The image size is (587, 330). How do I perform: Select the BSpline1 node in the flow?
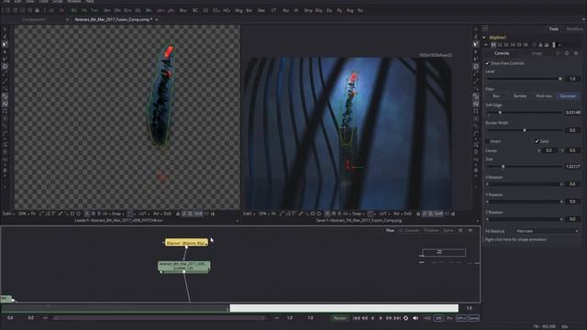click(x=186, y=243)
